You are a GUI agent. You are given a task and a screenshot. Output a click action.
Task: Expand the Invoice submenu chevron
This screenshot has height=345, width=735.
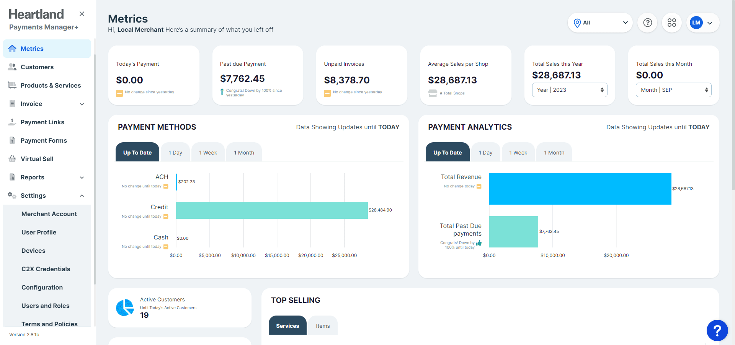coord(82,104)
